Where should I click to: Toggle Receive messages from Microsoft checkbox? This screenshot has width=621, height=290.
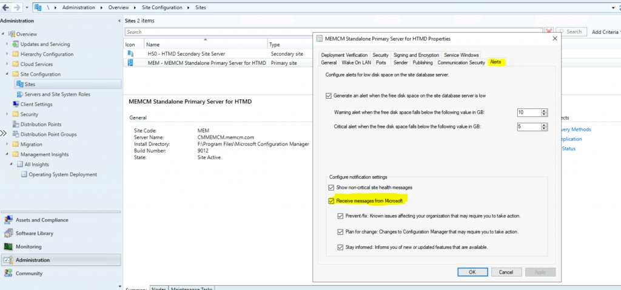click(x=331, y=200)
